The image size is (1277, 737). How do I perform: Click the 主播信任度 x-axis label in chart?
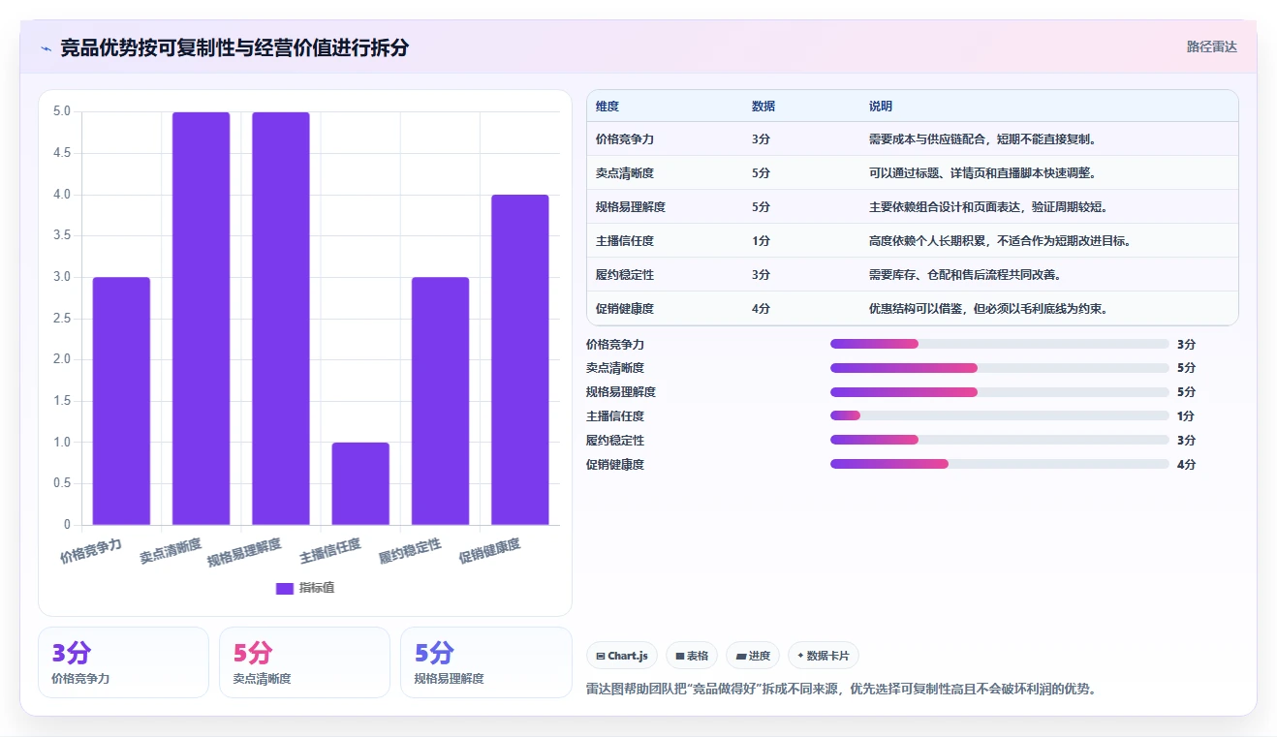[x=330, y=550]
